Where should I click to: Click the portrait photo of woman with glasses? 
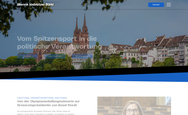[134, 106]
